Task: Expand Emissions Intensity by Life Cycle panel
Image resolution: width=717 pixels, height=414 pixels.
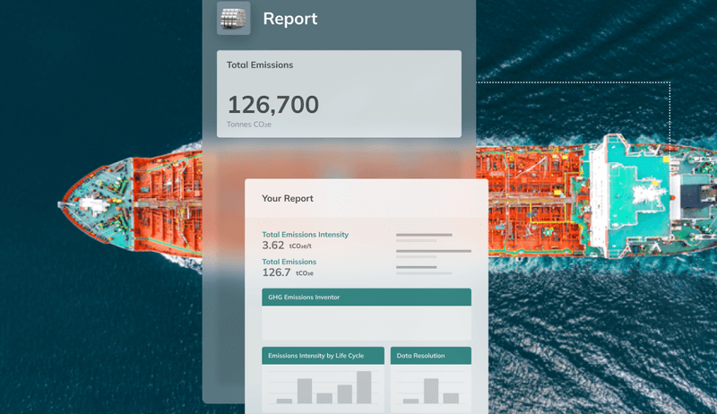Action: 323,356
